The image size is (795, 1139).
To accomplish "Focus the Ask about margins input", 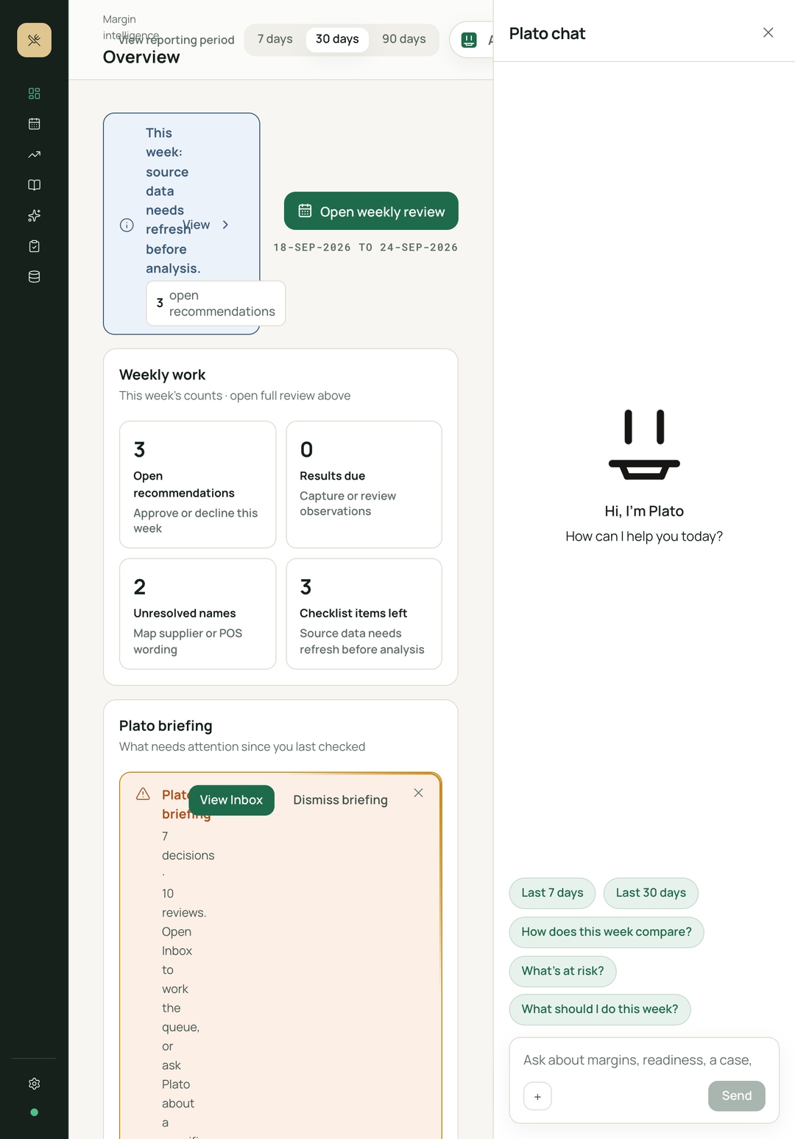I will (x=644, y=1060).
